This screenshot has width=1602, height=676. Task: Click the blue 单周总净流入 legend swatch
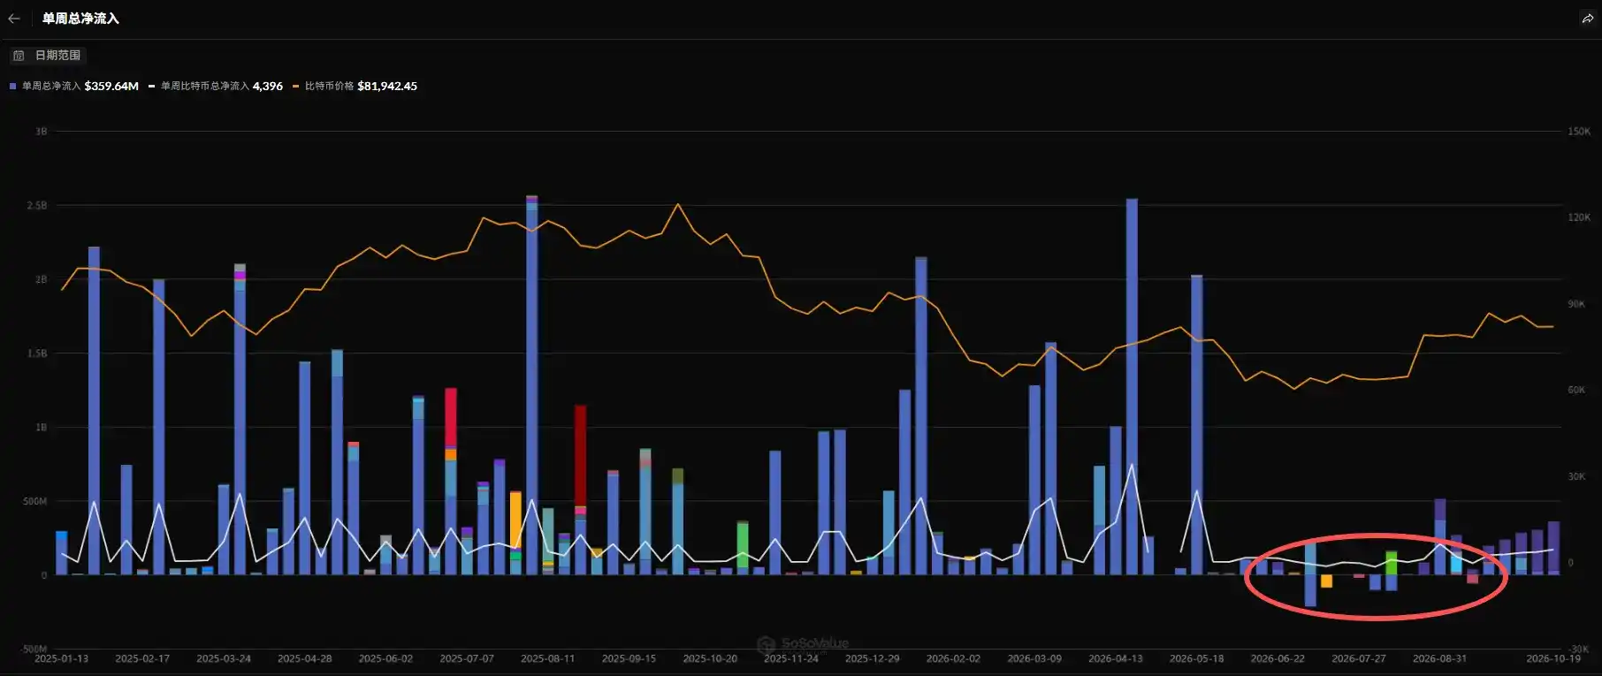[x=13, y=87]
